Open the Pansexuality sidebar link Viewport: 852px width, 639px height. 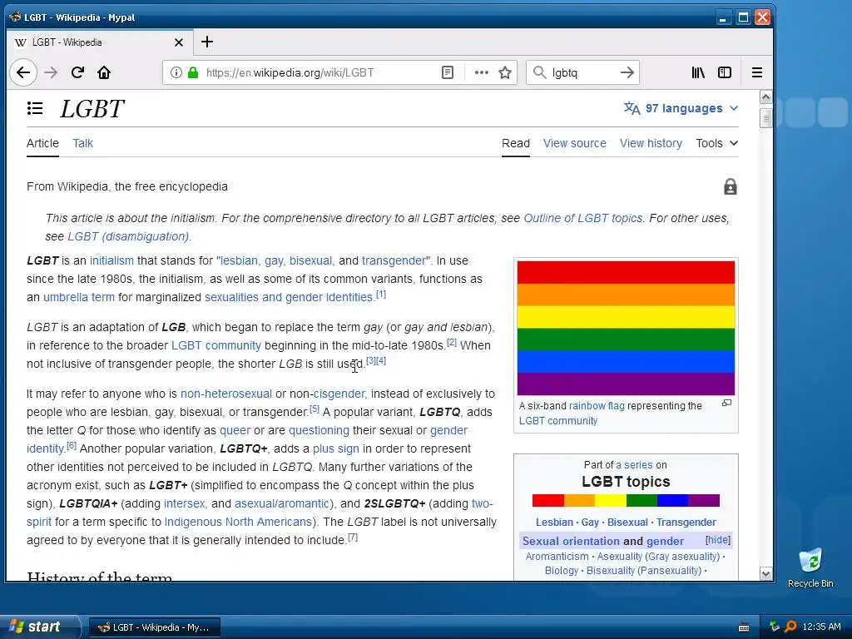coord(670,571)
